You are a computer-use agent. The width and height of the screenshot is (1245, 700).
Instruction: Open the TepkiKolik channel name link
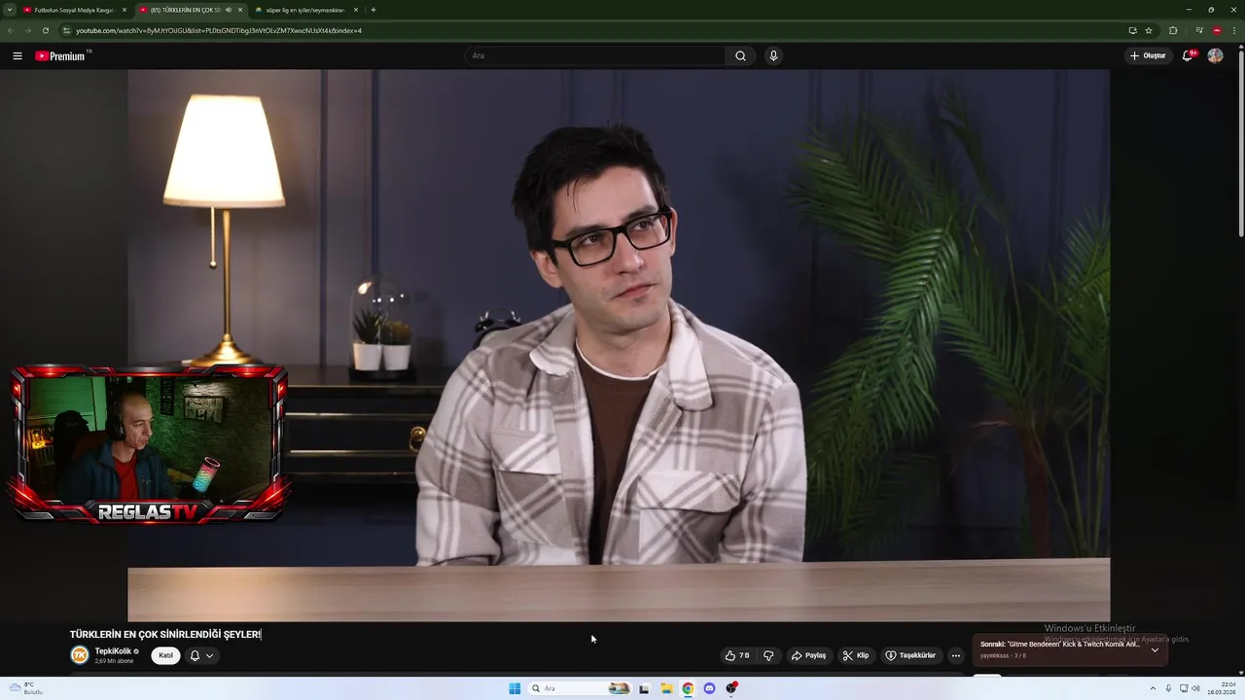(113, 651)
